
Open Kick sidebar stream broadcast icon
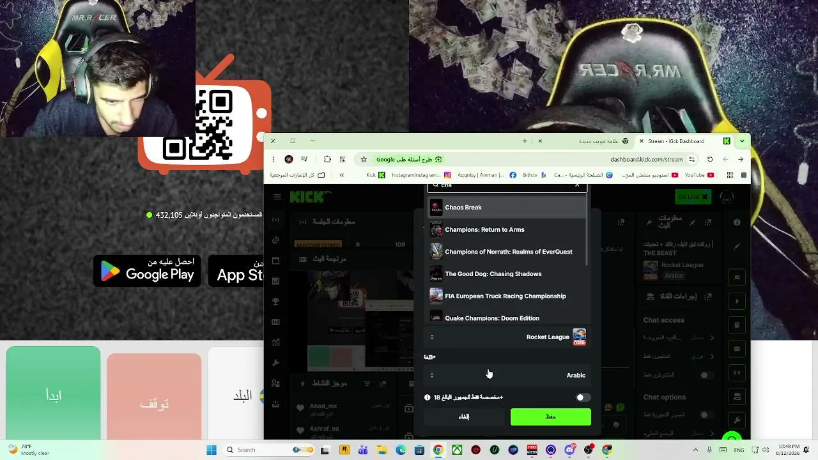pyautogui.click(x=275, y=220)
